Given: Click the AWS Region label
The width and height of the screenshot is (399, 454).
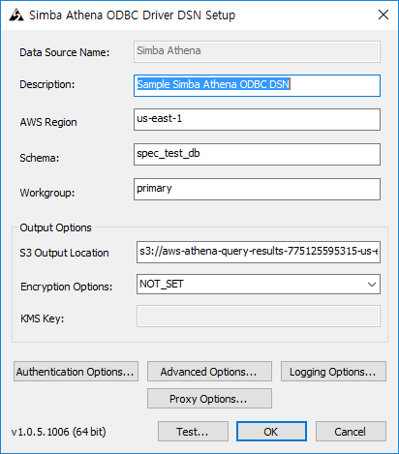Looking at the screenshot, I should click(48, 122).
